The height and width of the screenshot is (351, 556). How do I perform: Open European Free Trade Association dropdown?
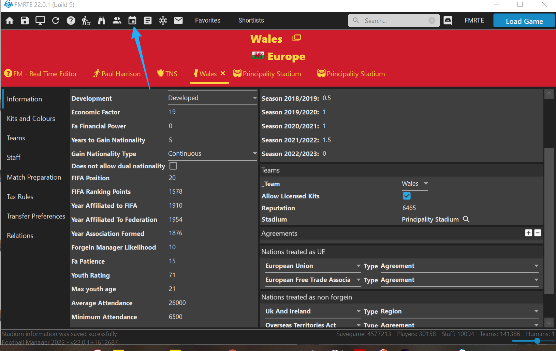click(x=313, y=280)
